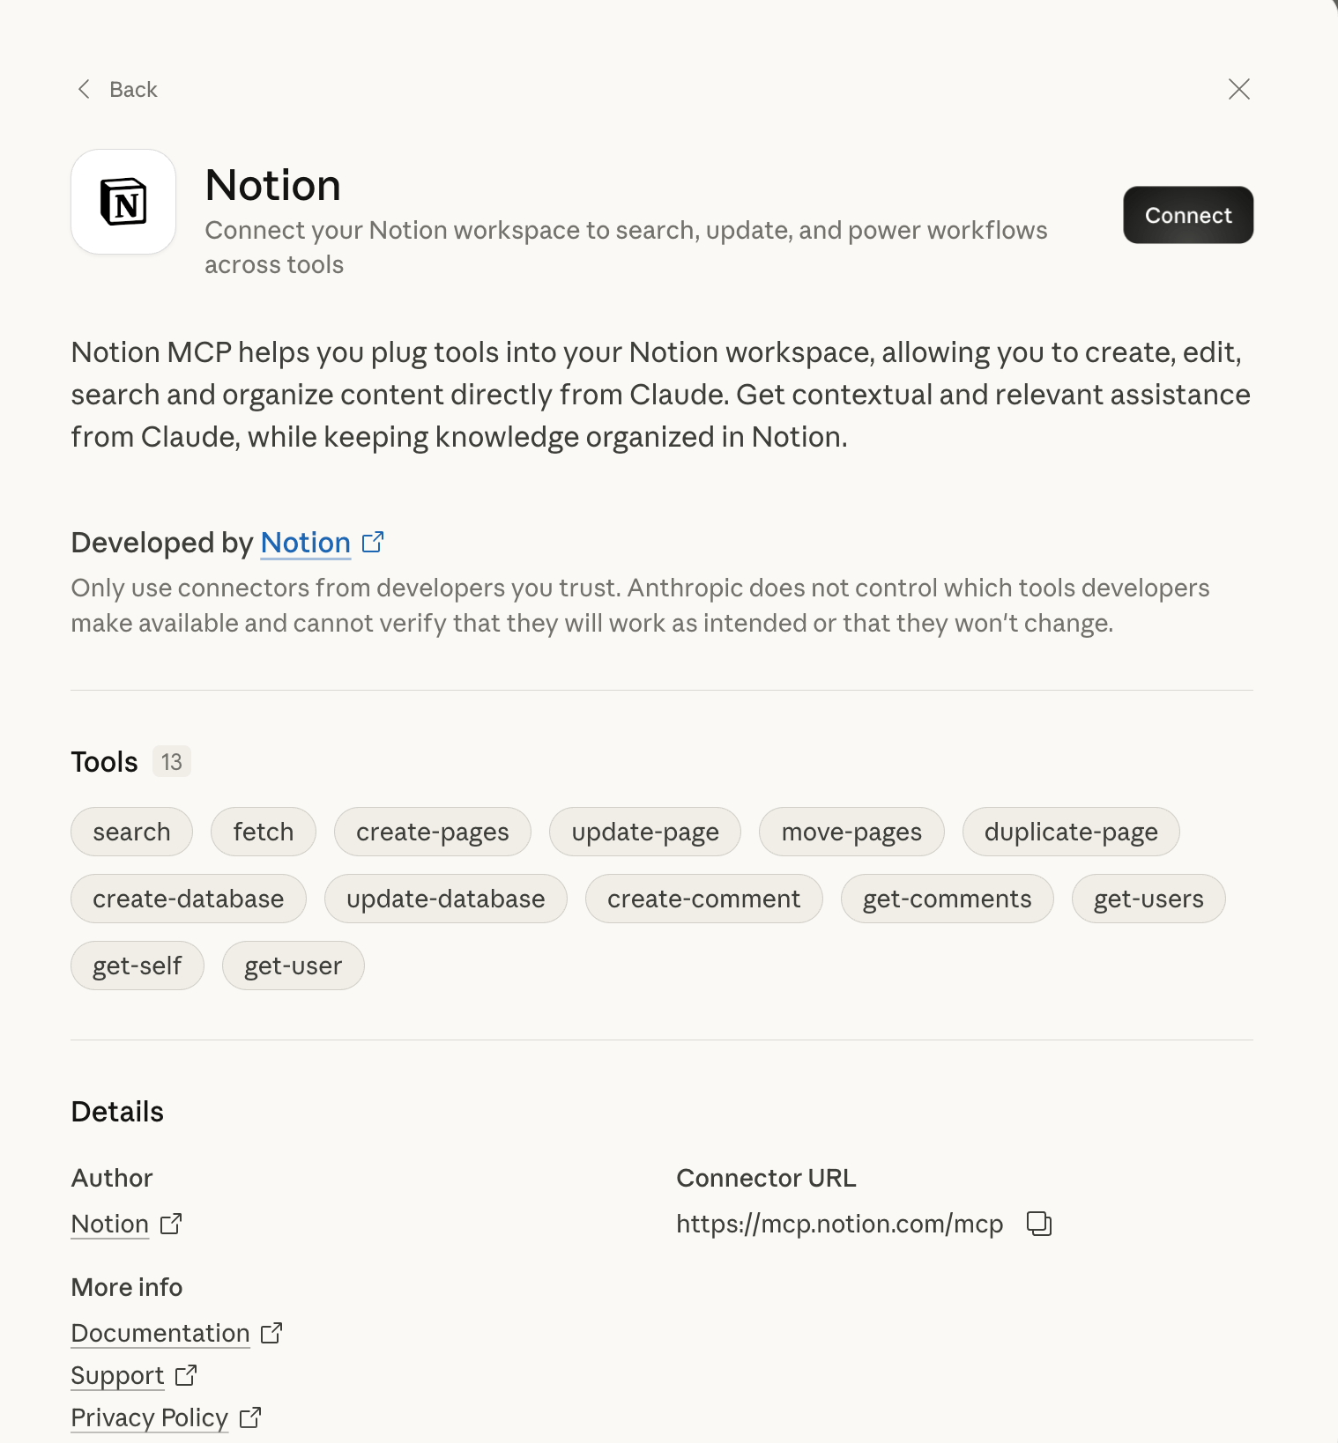Click the Notion logo icon
Image resolution: width=1338 pixels, height=1443 pixels.
coord(123,202)
